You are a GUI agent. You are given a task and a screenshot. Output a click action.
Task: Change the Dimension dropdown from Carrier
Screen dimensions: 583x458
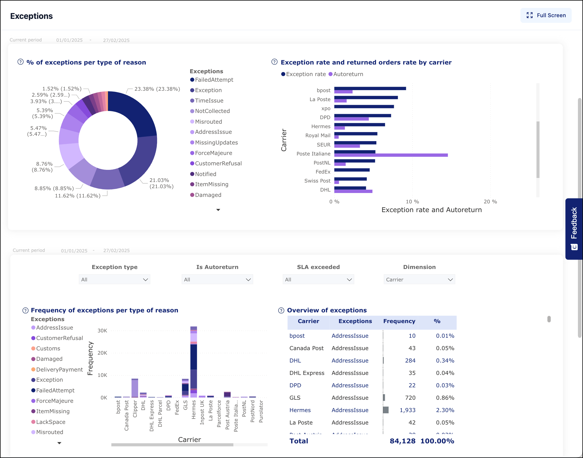tap(419, 279)
